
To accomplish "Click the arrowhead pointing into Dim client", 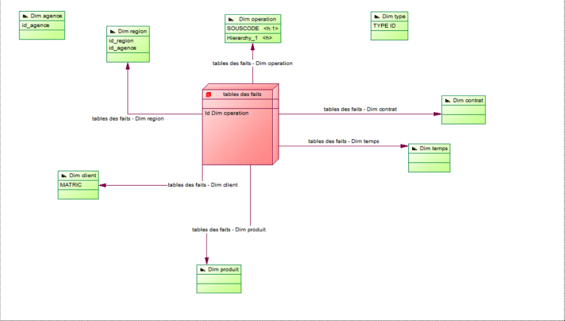I will [103, 185].
